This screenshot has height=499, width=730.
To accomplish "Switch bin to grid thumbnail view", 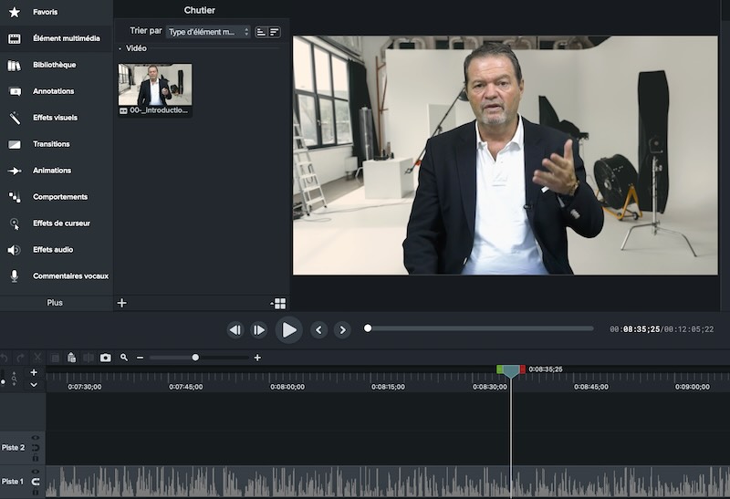I will pyautogui.click(x=279, y=303).
